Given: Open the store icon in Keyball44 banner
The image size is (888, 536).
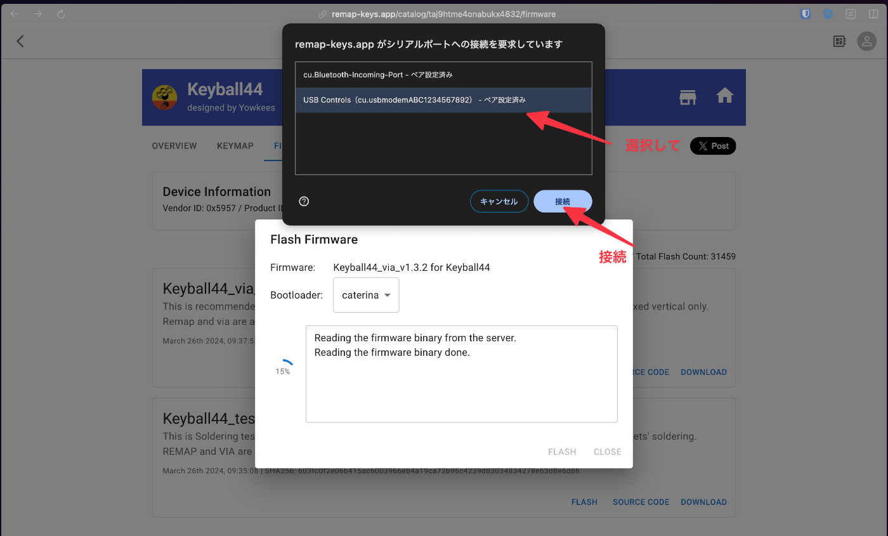Looking at the screenshot, I should point(688,96).
